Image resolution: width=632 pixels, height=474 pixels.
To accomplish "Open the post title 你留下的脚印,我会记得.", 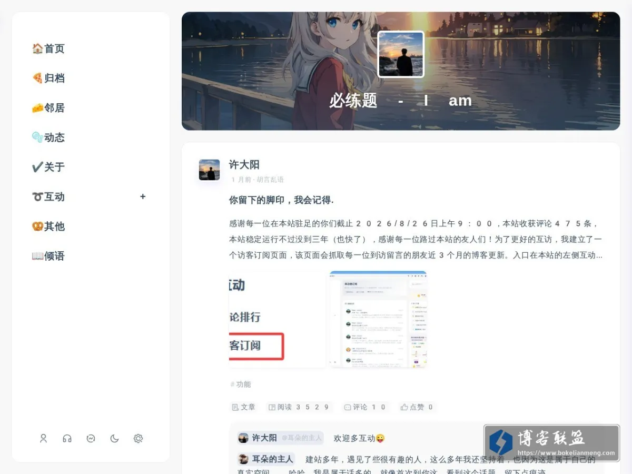I will [x=281, y=200].
